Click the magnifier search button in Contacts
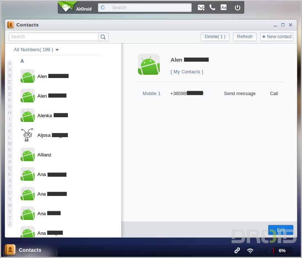Viewport: 302px width, 258px height. 103,37
